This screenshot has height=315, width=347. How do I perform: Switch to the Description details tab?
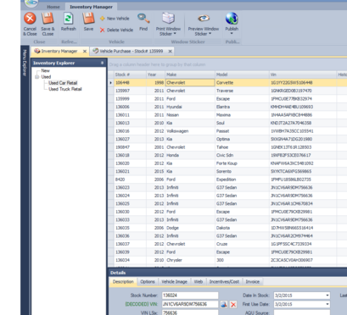click(123, 282)
